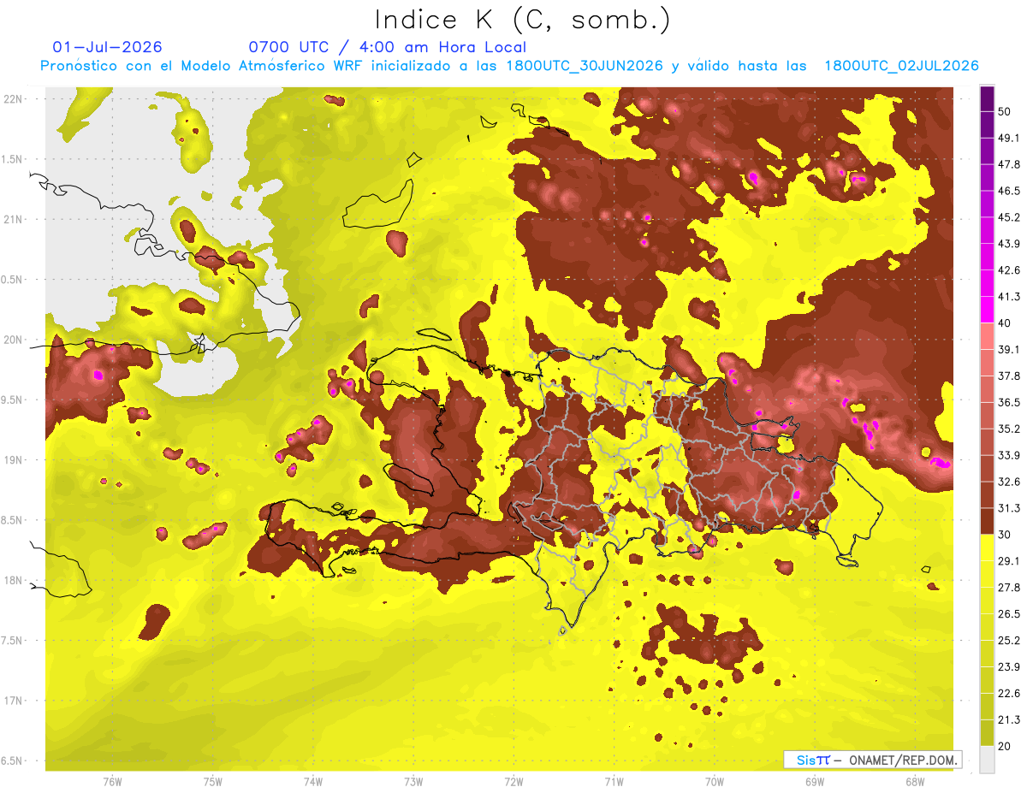Click the legend value "33.9"

[x=1009, y=455]
